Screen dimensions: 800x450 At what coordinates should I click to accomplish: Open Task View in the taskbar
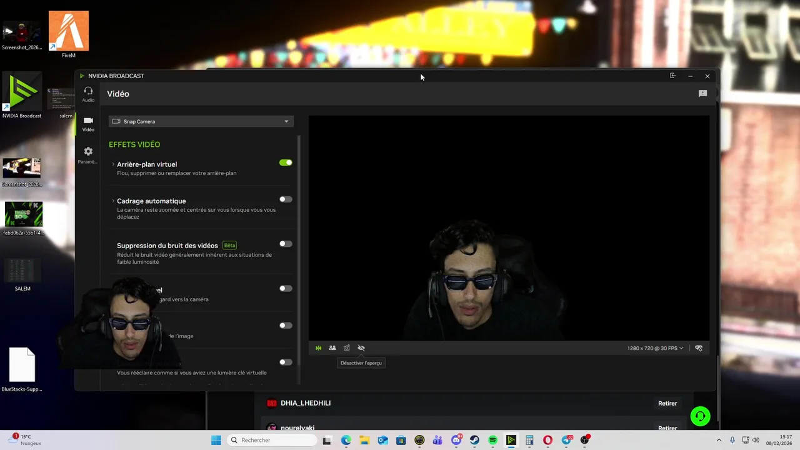coord(327,441)
